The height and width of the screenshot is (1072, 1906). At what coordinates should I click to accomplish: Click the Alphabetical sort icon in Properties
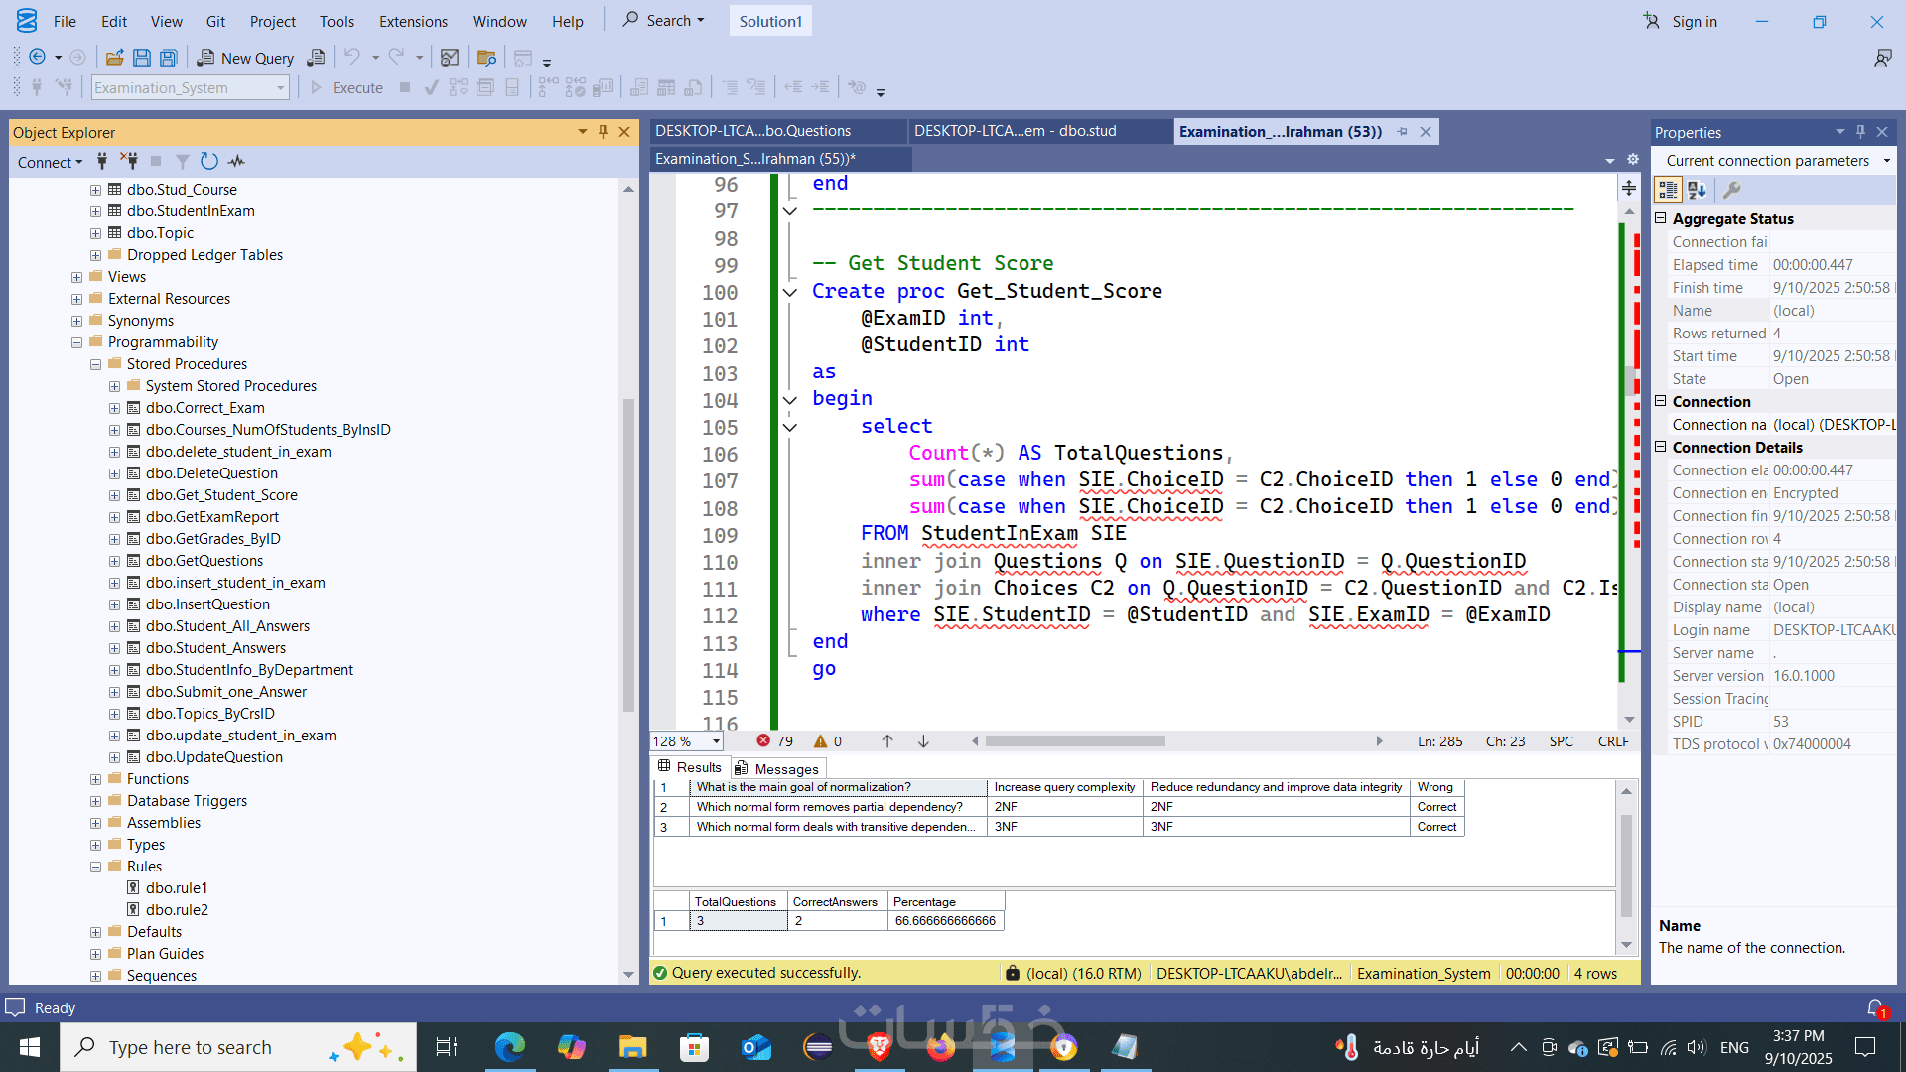(x=1697, y=190)
